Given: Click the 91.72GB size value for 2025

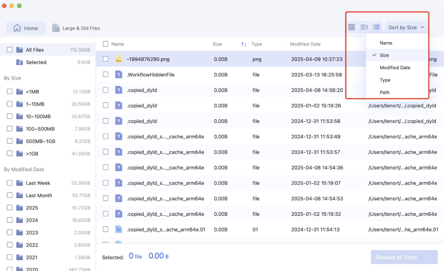Looking at the screenshot, I should click(x=81, y=208).
